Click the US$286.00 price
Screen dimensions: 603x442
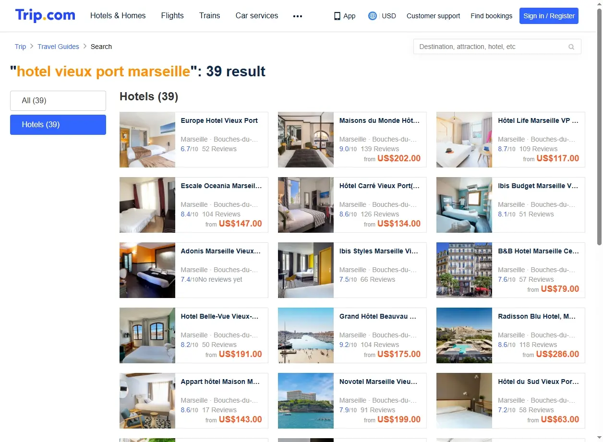tap(558, 354)
